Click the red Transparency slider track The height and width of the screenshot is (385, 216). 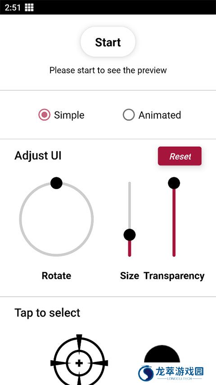click(x=174, y=223)
